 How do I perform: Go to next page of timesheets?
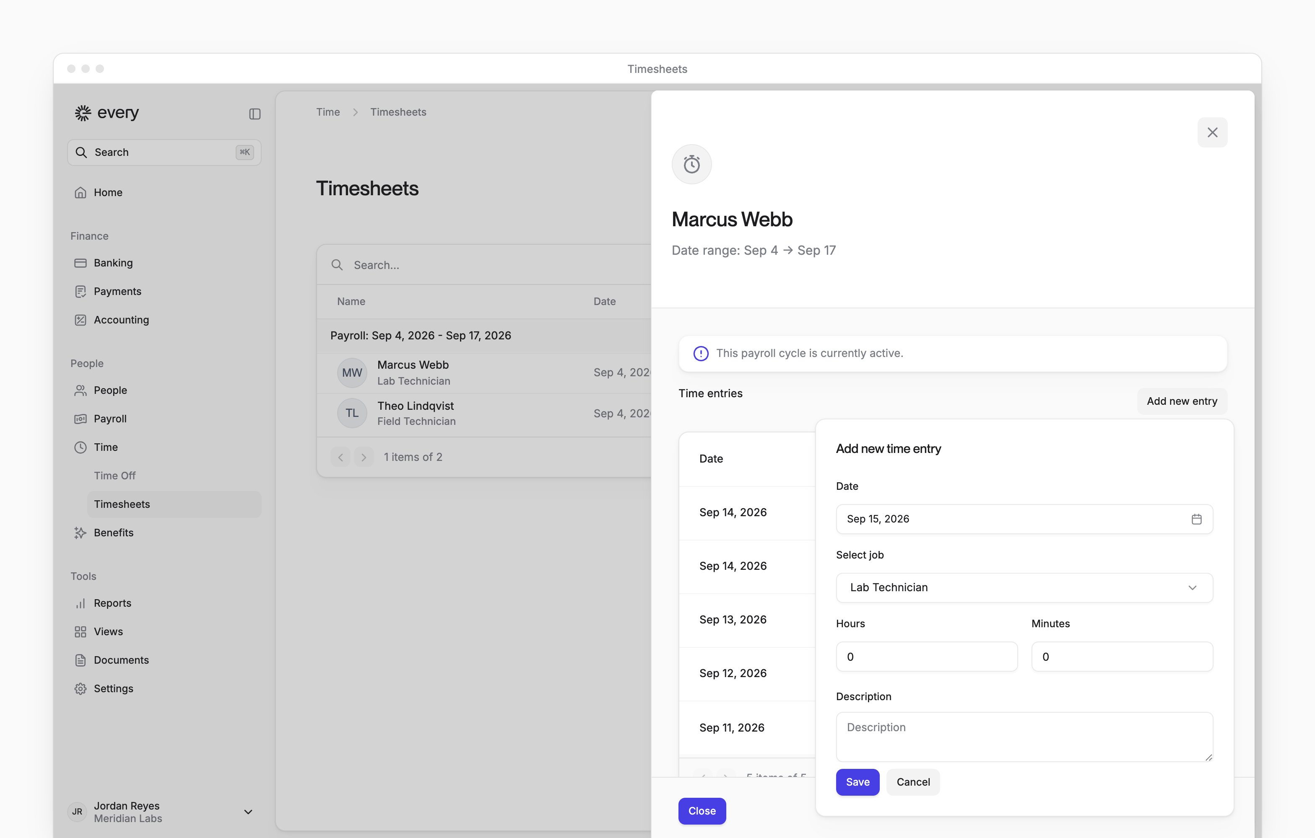pos(364,457)
